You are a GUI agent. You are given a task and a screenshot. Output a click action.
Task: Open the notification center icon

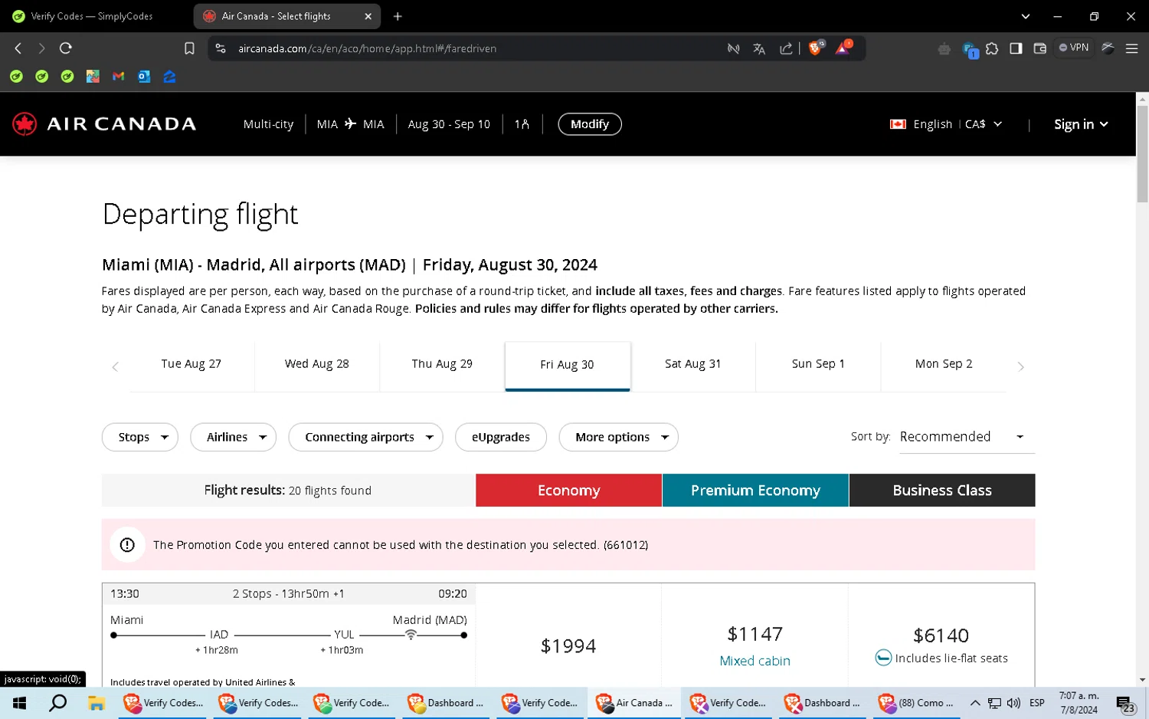1124,703
